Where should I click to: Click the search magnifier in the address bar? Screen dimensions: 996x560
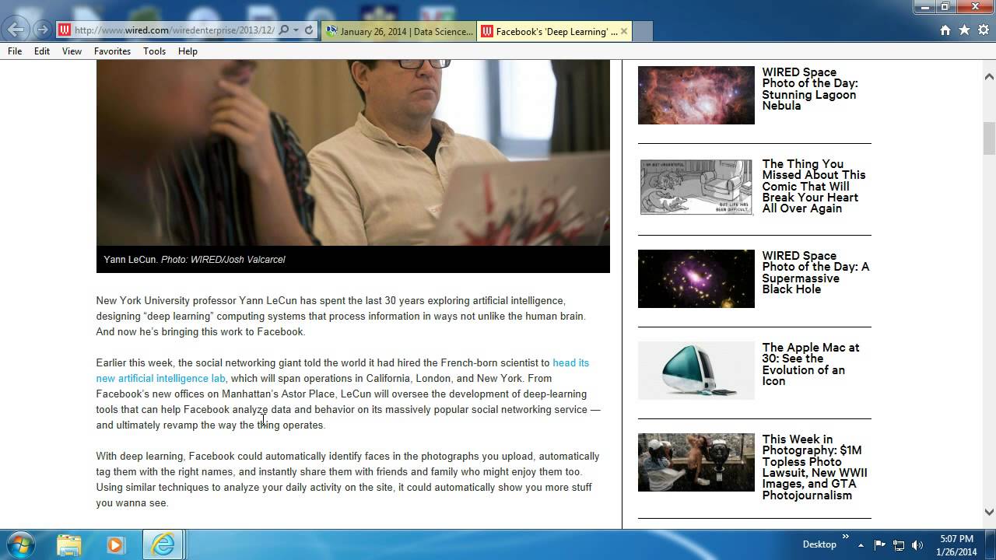(283, 30)
